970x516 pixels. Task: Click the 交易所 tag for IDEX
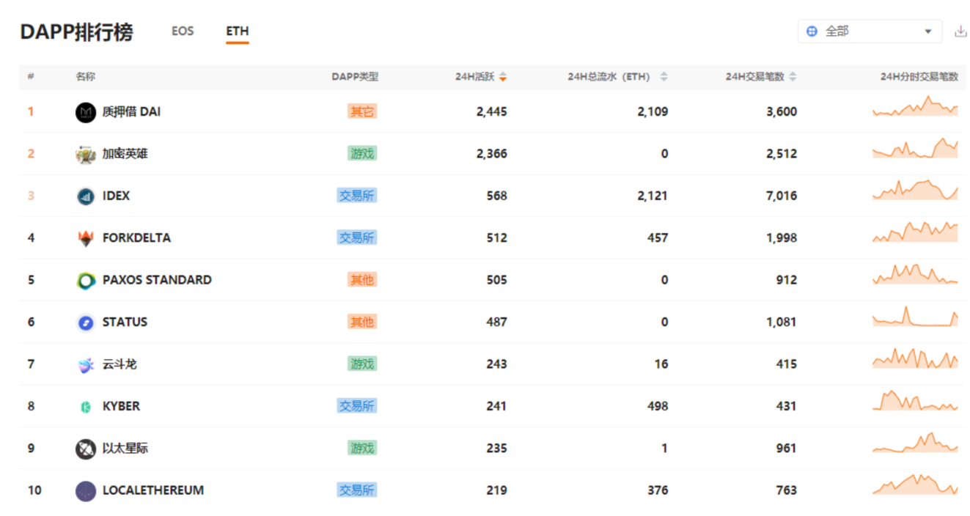pyautogui.click(x=357, y=196)
